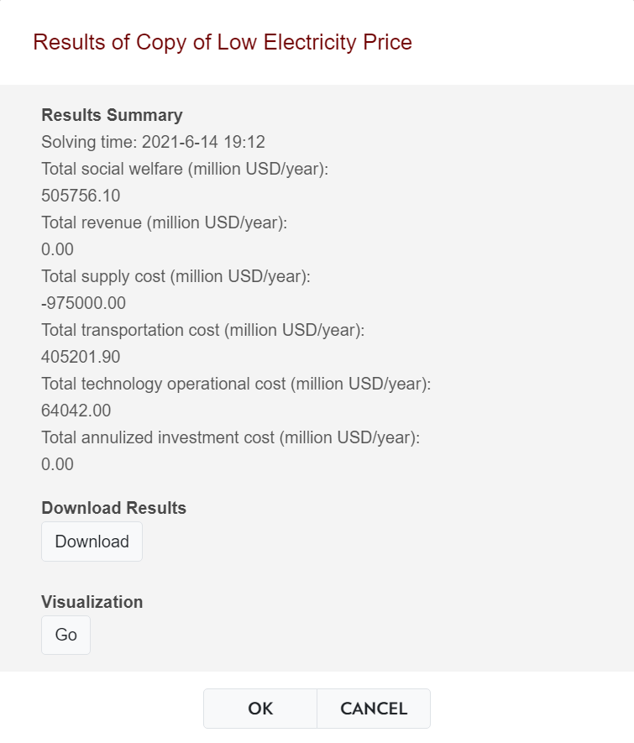Click the 'Total supply cost' label
The image size is (634, 743).
coord(176,276)
